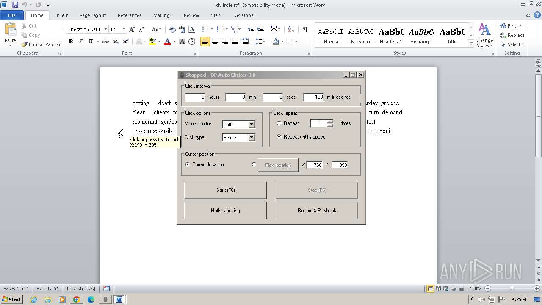The width and height of the screenshot is (542, 305).
Task: Switch to the Page Layout tab
Action: coord(93,15)
